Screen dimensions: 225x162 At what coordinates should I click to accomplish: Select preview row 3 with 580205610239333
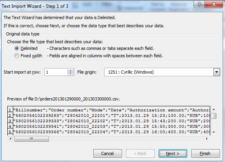point(112,121)
